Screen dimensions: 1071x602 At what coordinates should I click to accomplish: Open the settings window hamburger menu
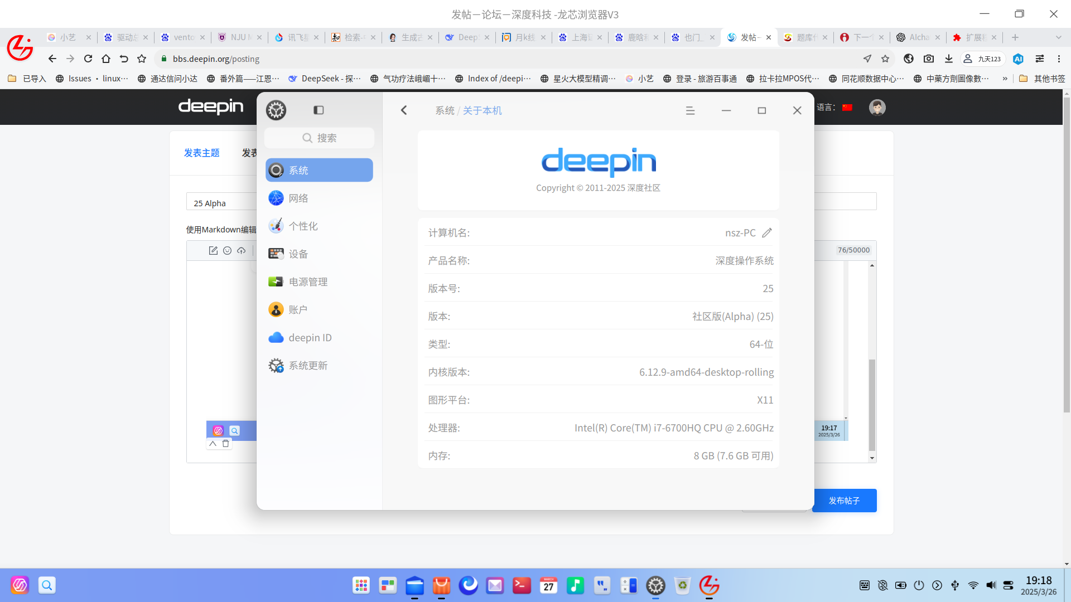coord(690,110)
